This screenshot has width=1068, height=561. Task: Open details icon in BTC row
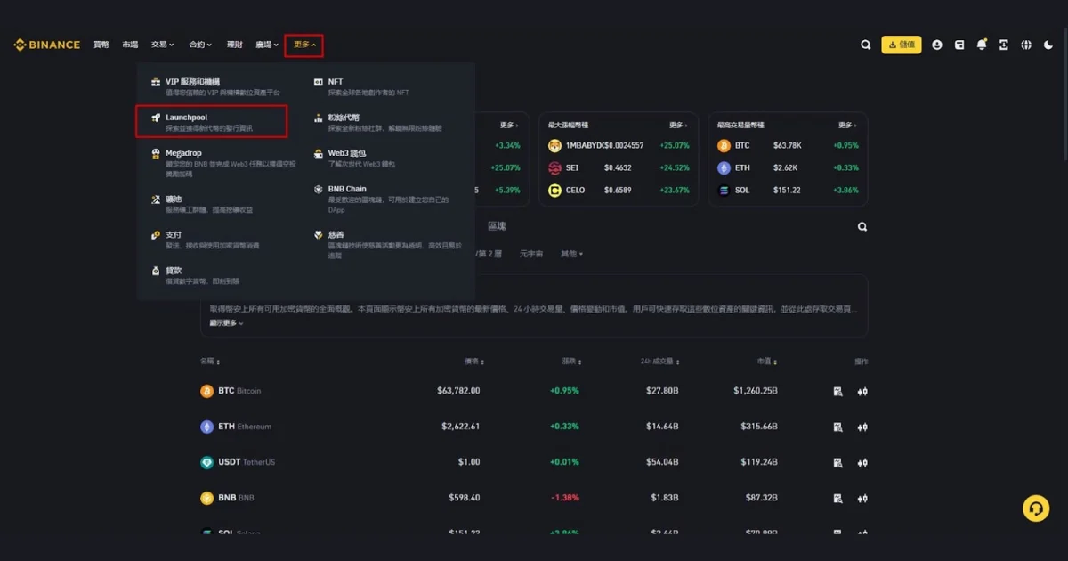coord(837,391)
